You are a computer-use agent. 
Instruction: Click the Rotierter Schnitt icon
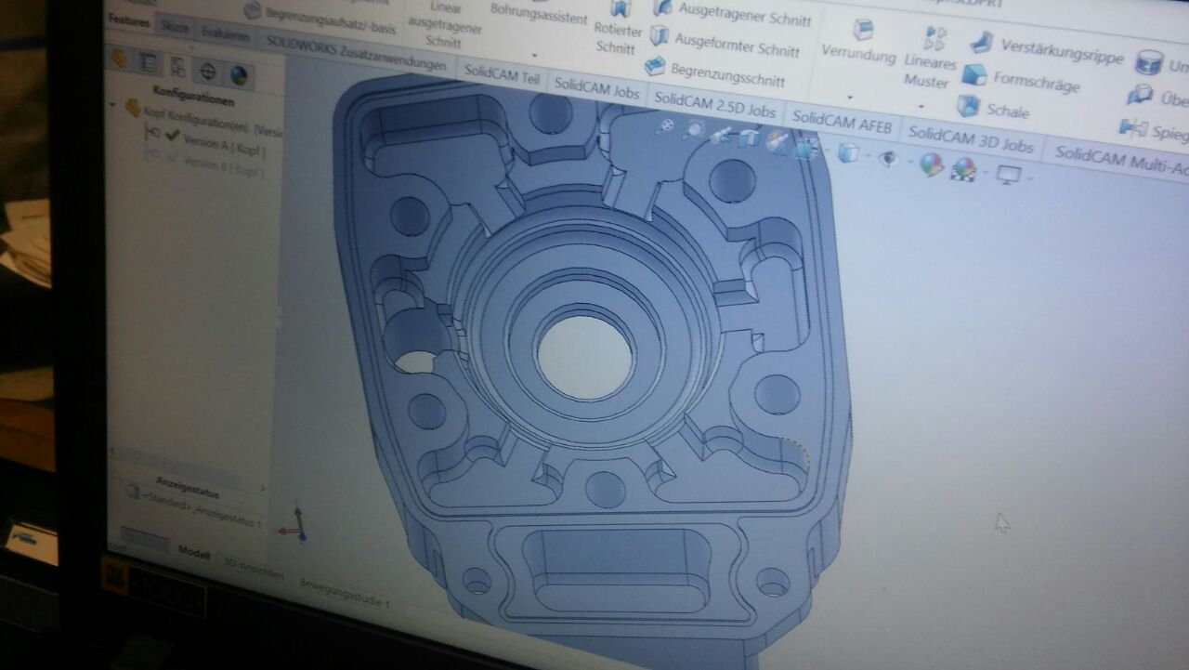(621, 8)
